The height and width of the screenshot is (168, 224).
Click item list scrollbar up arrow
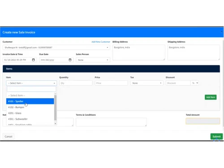[56, 94]
